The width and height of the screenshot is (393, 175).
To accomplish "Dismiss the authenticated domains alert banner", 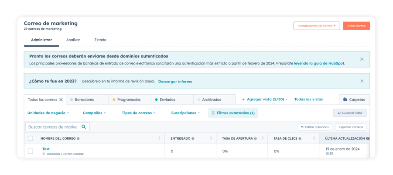I will pos(362,59).
